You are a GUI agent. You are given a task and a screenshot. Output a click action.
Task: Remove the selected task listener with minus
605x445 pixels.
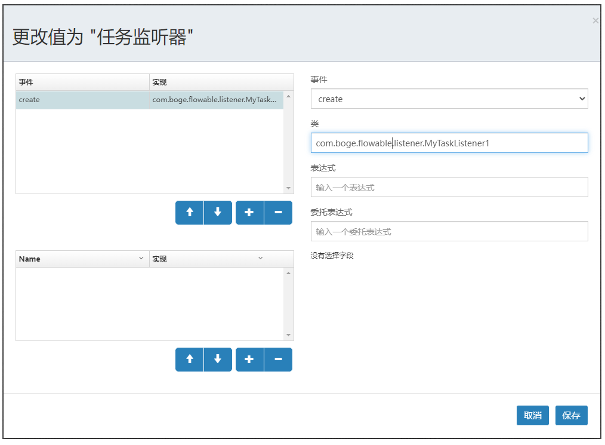278,212
